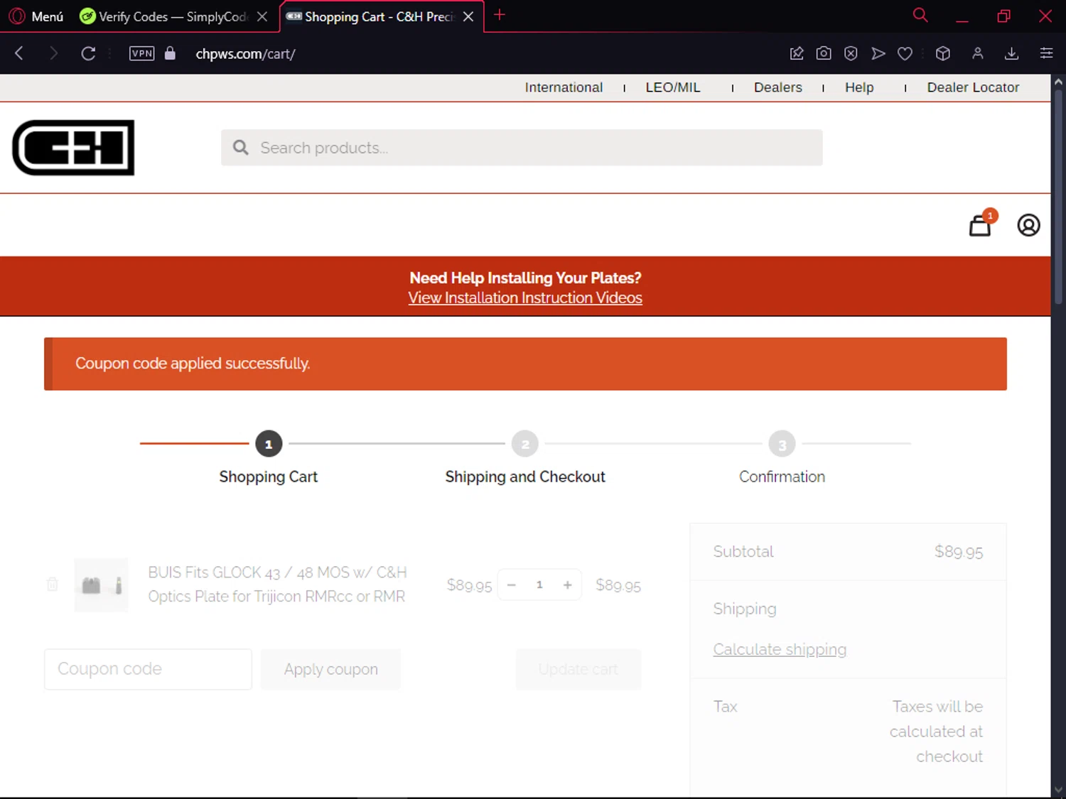Toggle the VPN badge
Viewport: 1066px width, 799px height.
141,53
